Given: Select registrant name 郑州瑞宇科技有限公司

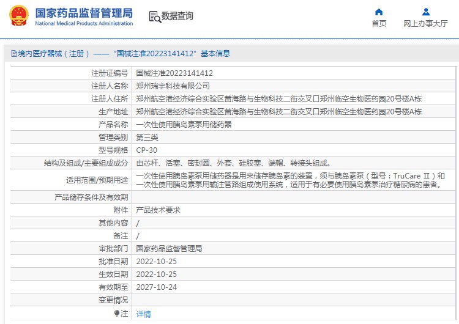Looking at the screenshot, I should tap(173, 86).
